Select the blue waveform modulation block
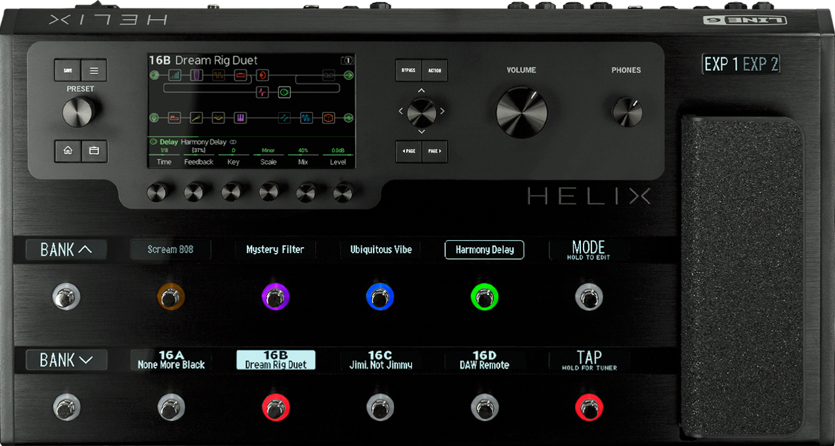The height and width of the screenshot is (446, 835). 307,118
